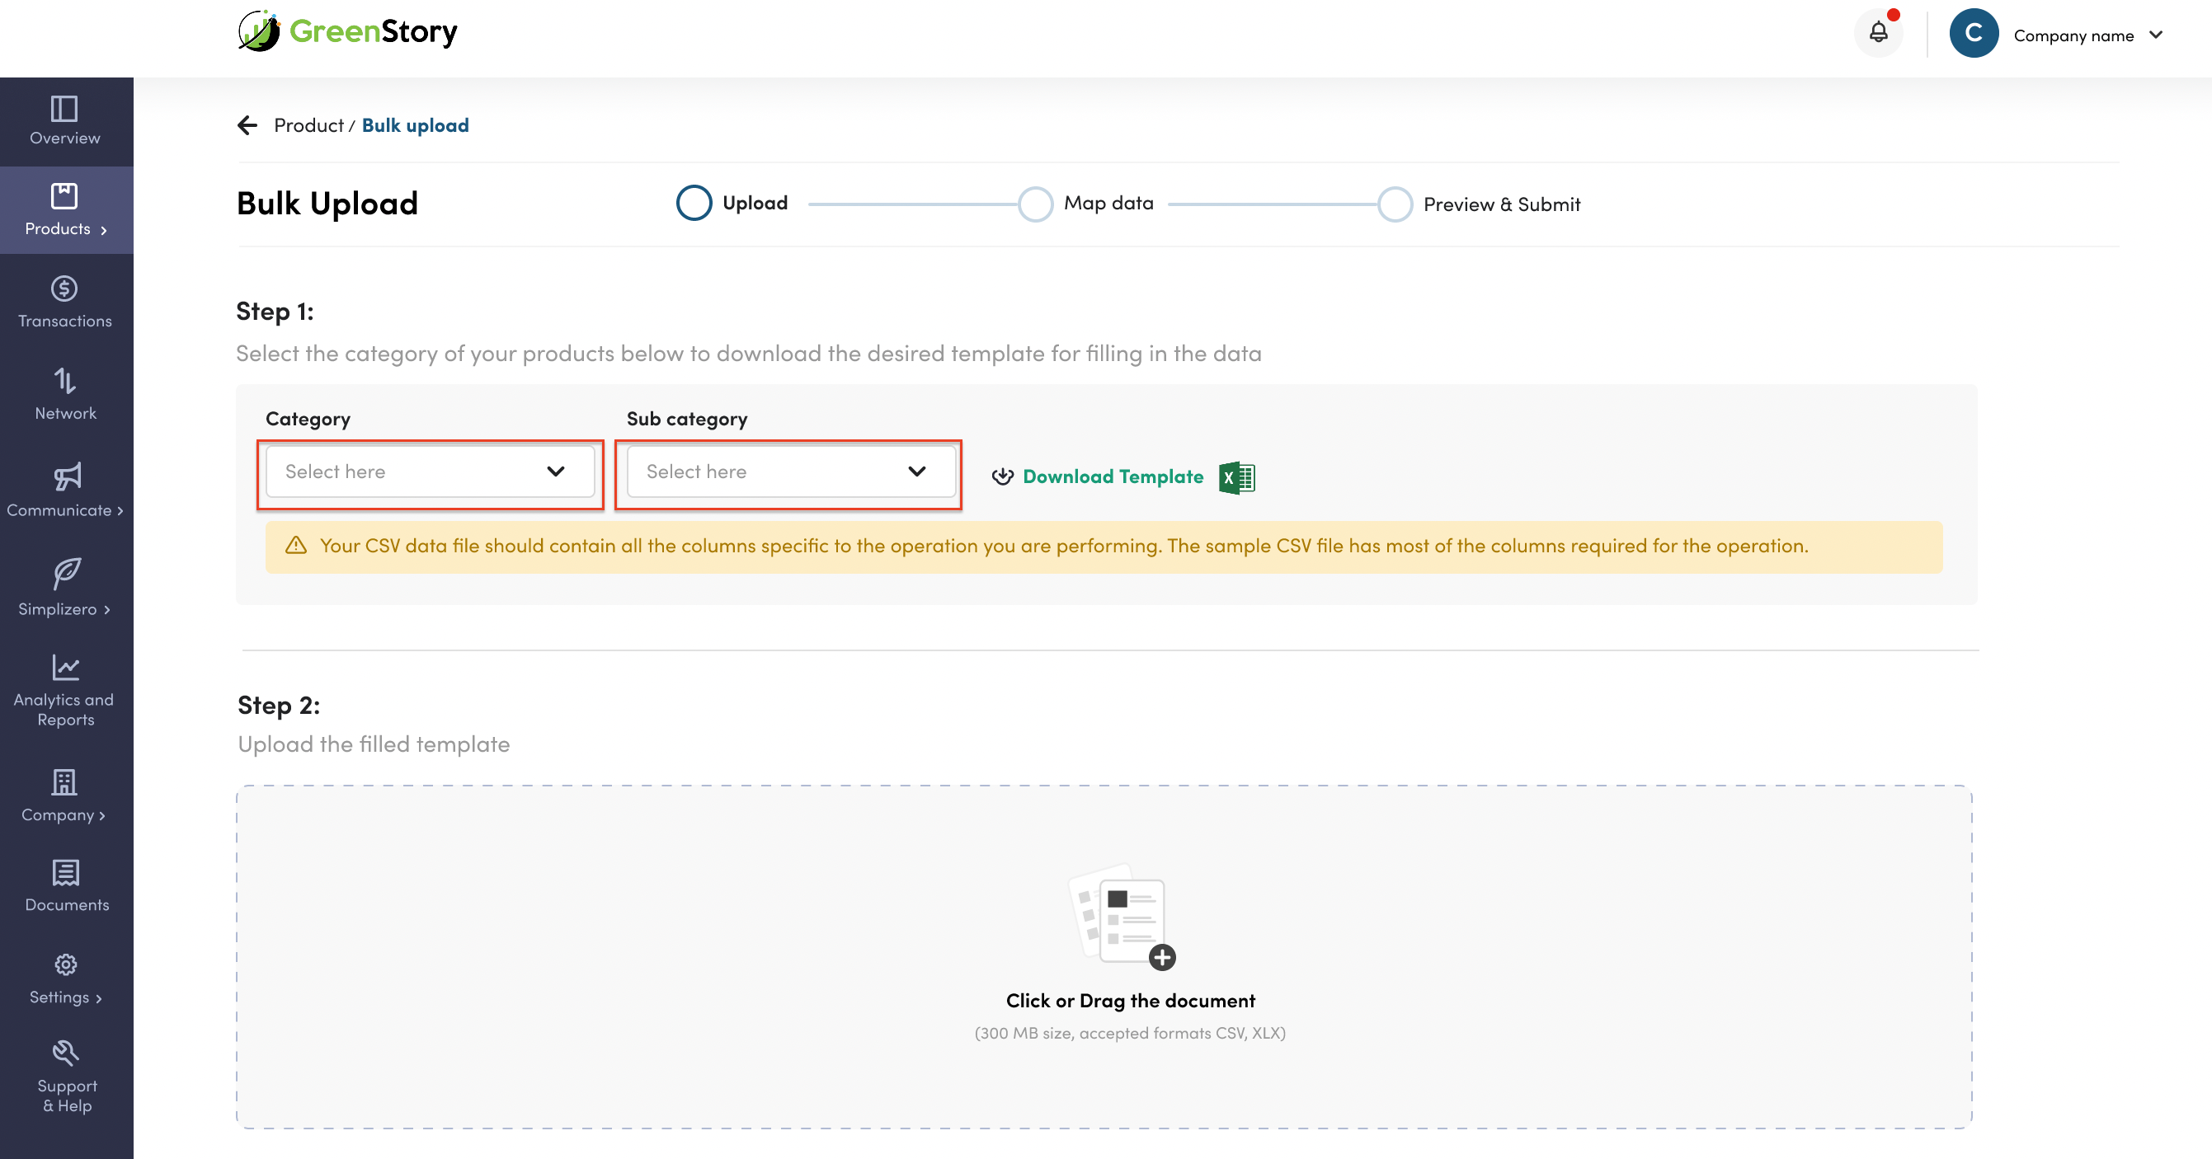Screen dimensions: 2212x1159
Task: Open the Documents sidebar icon
Action: pos(65,872)
